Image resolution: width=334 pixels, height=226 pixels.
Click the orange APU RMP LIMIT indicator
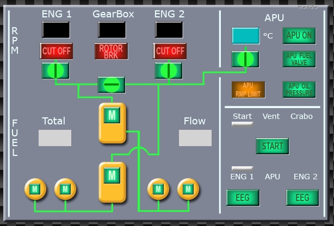(x=248, y=90)
